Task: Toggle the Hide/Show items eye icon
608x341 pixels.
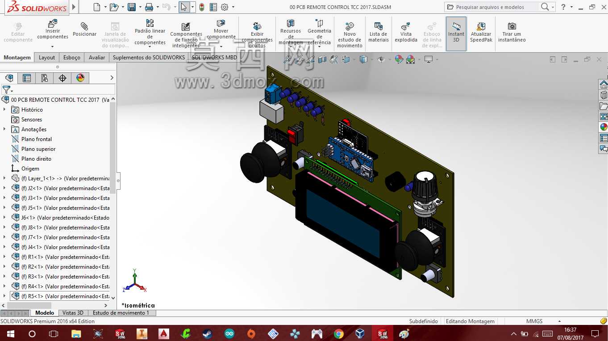Action: (381, 59)
